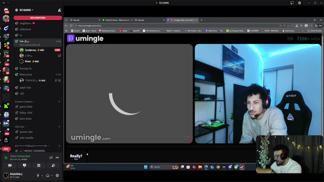Viewport: 324px width, 182px height.
Task: Open the dont enter text channel
Action: pos(38,119)
